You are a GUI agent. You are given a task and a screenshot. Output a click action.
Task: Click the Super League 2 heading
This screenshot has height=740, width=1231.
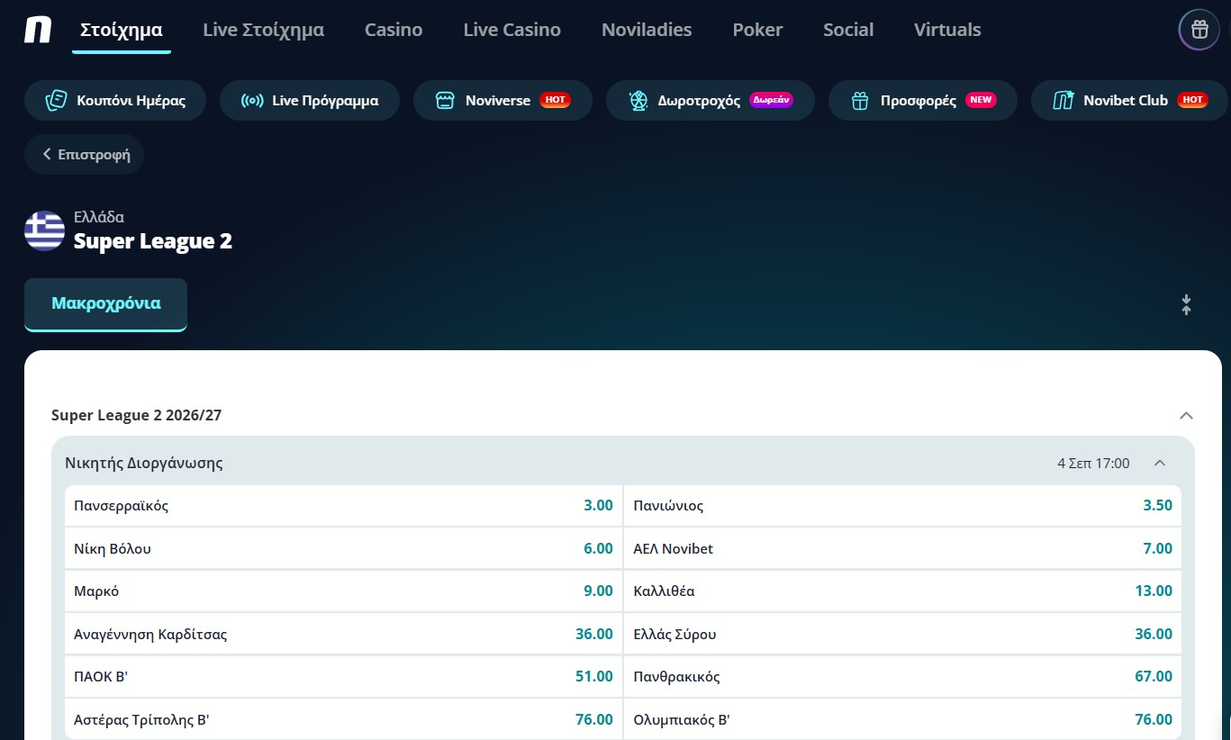point(153,241)
